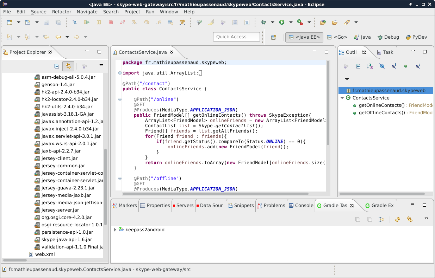The height and width of the screenshot is (278, 435).
Task: Click the Suspend debug icon
Action: [99, 22]
